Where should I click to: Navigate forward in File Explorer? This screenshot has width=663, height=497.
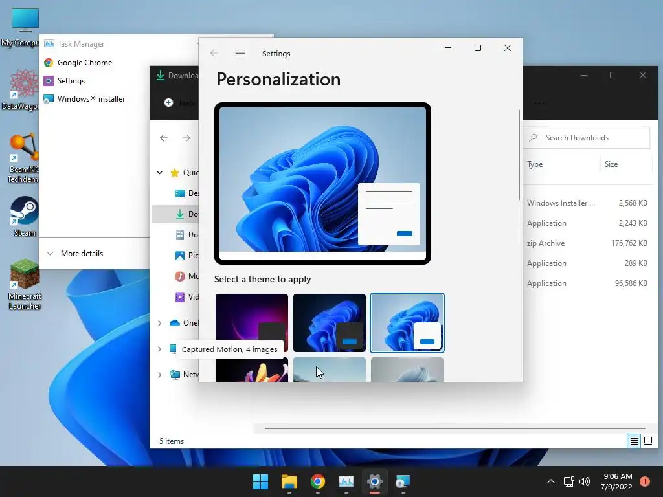[186, 138]
